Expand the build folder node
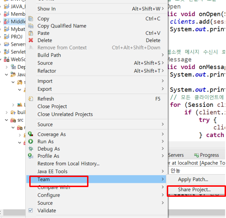Image resolution: width=226 pixels, height=218 pixels. 7,112
